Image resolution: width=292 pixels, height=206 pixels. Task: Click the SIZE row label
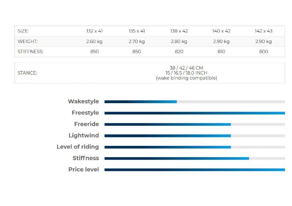click(23, 31)
